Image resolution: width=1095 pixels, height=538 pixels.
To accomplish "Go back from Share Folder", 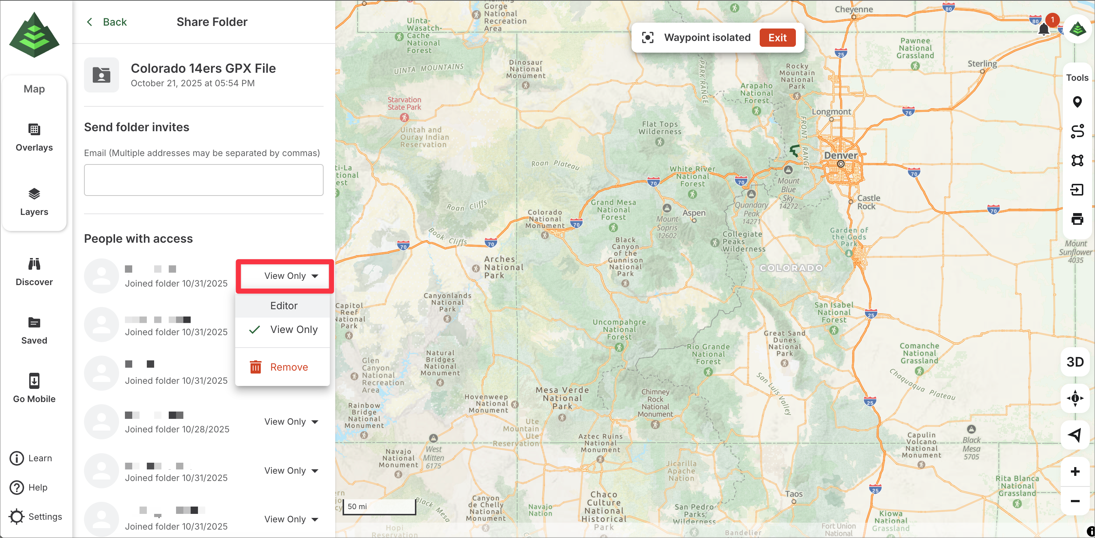I will click(x=107, y=22).
